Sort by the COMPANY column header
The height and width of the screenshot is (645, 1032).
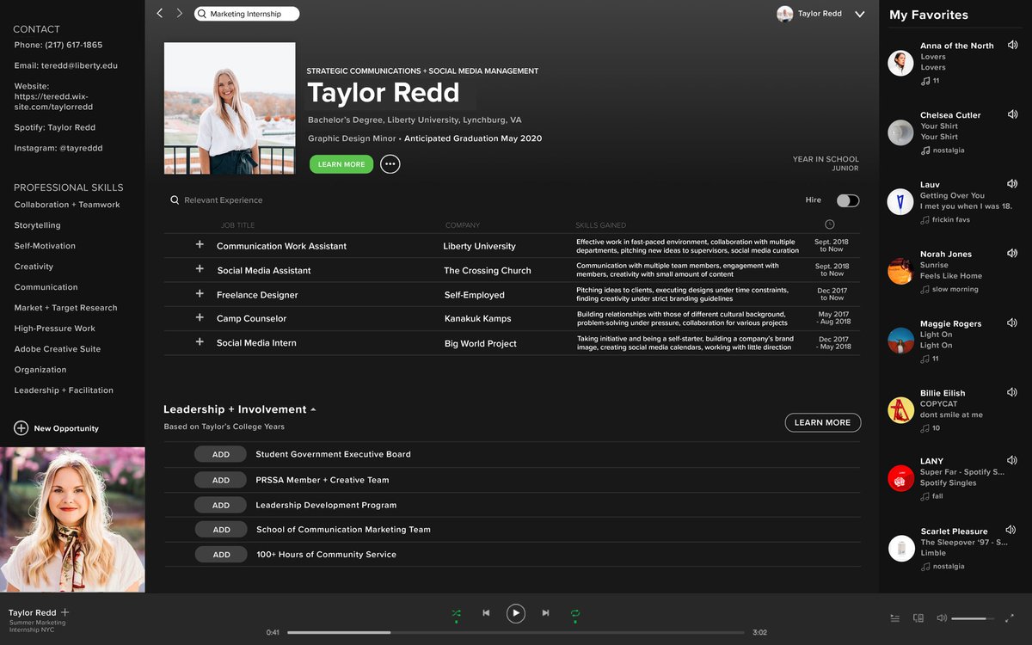click(x=463, y=225)
